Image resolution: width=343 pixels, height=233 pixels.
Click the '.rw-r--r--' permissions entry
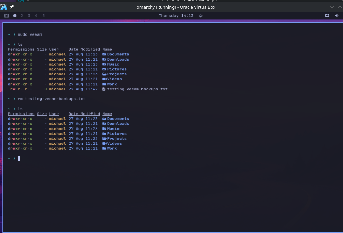coord(20,89)
